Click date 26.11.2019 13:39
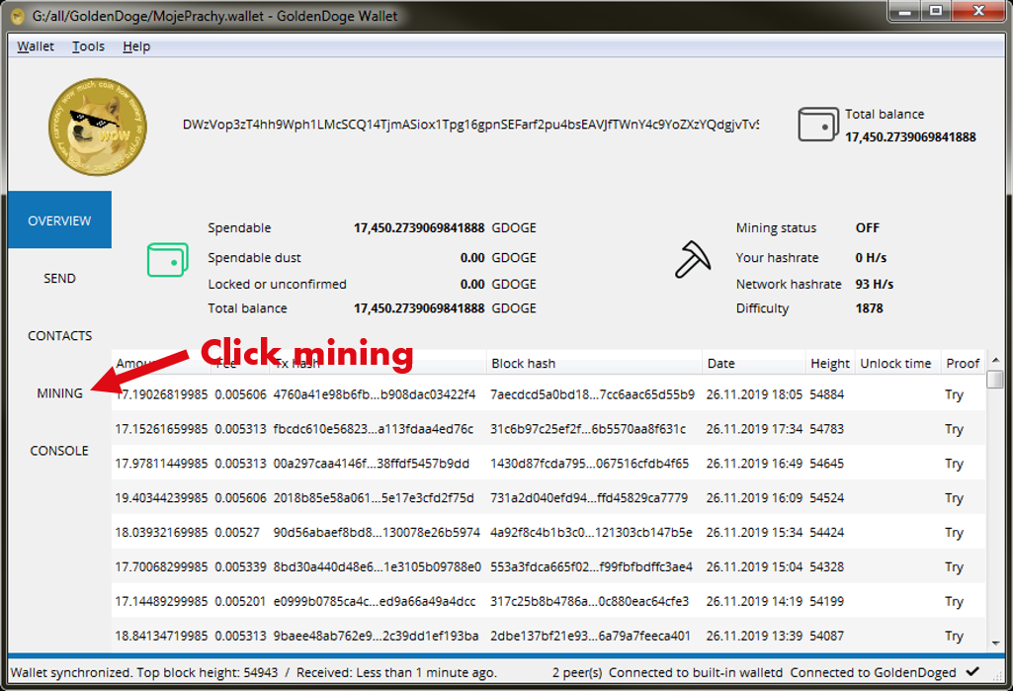 754,636
